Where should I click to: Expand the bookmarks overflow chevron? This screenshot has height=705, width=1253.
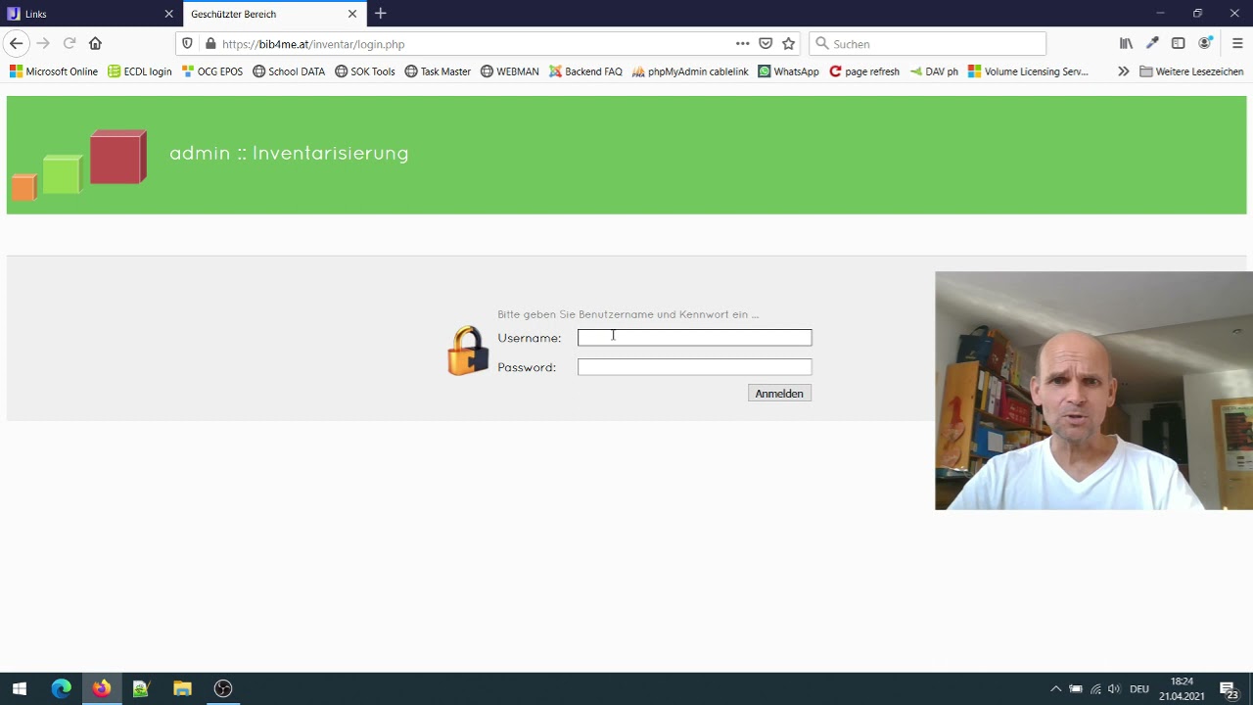coord(1123,71)
